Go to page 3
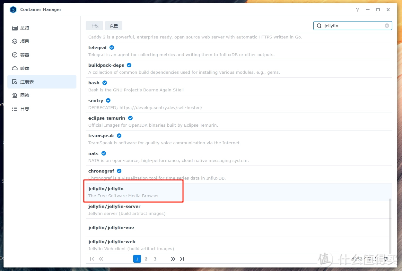 [155, 259]
